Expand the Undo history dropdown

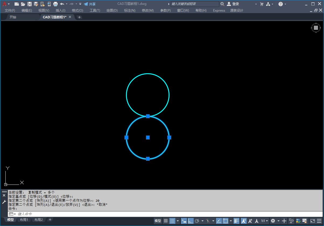(x=66, y=4)
